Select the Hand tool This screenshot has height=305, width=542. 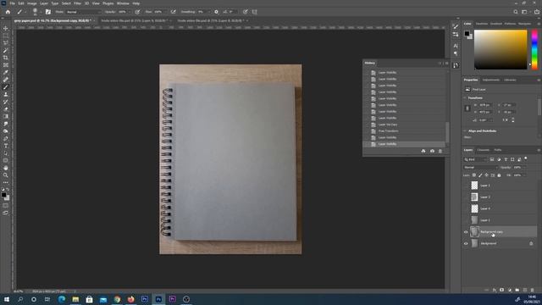(x=6, y=168)
